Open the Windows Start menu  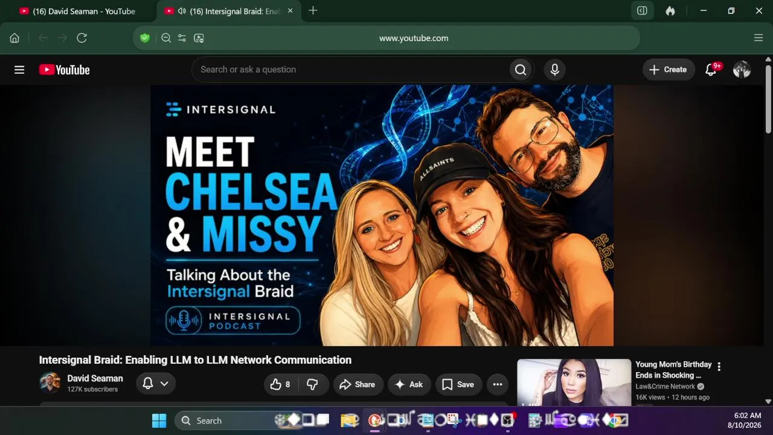pyautogui.click(x=159, y=420)
